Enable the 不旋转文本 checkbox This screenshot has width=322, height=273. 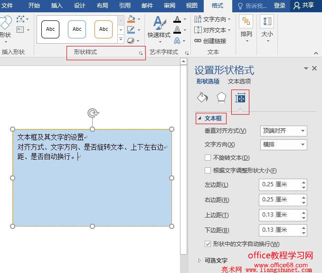click(x=208, y=158)
